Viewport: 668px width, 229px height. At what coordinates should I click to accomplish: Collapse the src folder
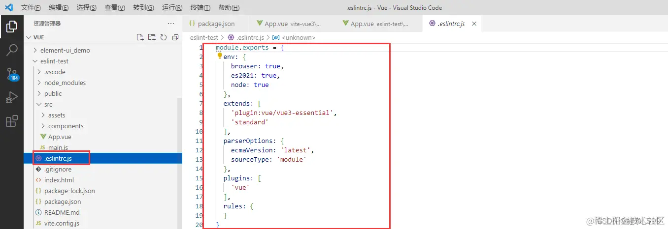(x=39, y=104)
